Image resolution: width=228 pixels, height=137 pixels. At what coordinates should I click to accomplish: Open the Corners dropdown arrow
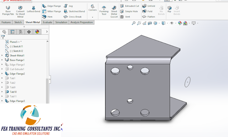93,17
